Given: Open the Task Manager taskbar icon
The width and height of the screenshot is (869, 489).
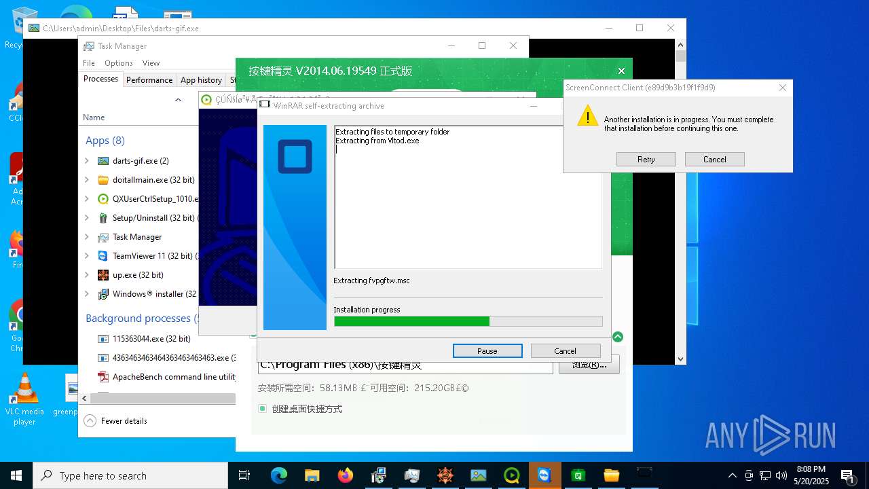Looking at the screenshot, I should [x=412, y=475].
